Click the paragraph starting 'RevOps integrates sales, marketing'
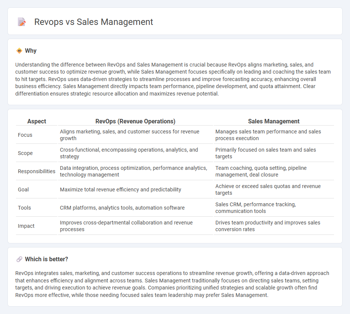The image size is (350, 314). pyautogui.click(x=172, y=284)
